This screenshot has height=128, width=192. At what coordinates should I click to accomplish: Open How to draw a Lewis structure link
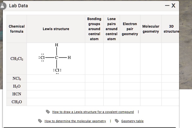point(93,112)
